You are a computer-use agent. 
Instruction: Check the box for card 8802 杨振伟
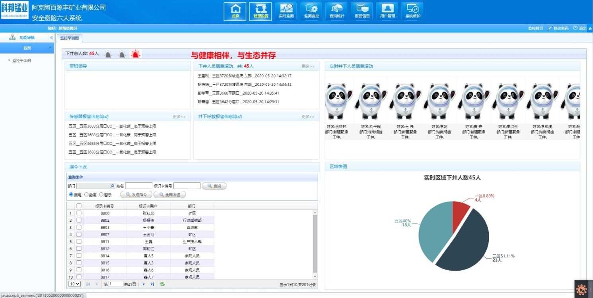click(79, 220)
